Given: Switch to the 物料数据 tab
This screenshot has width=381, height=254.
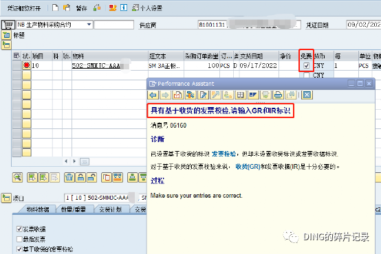Looking at the screenshot, I should point(38,209).
